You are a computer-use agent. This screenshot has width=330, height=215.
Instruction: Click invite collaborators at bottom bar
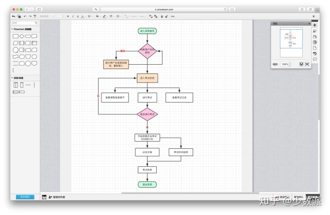click(x=57, y=197)
